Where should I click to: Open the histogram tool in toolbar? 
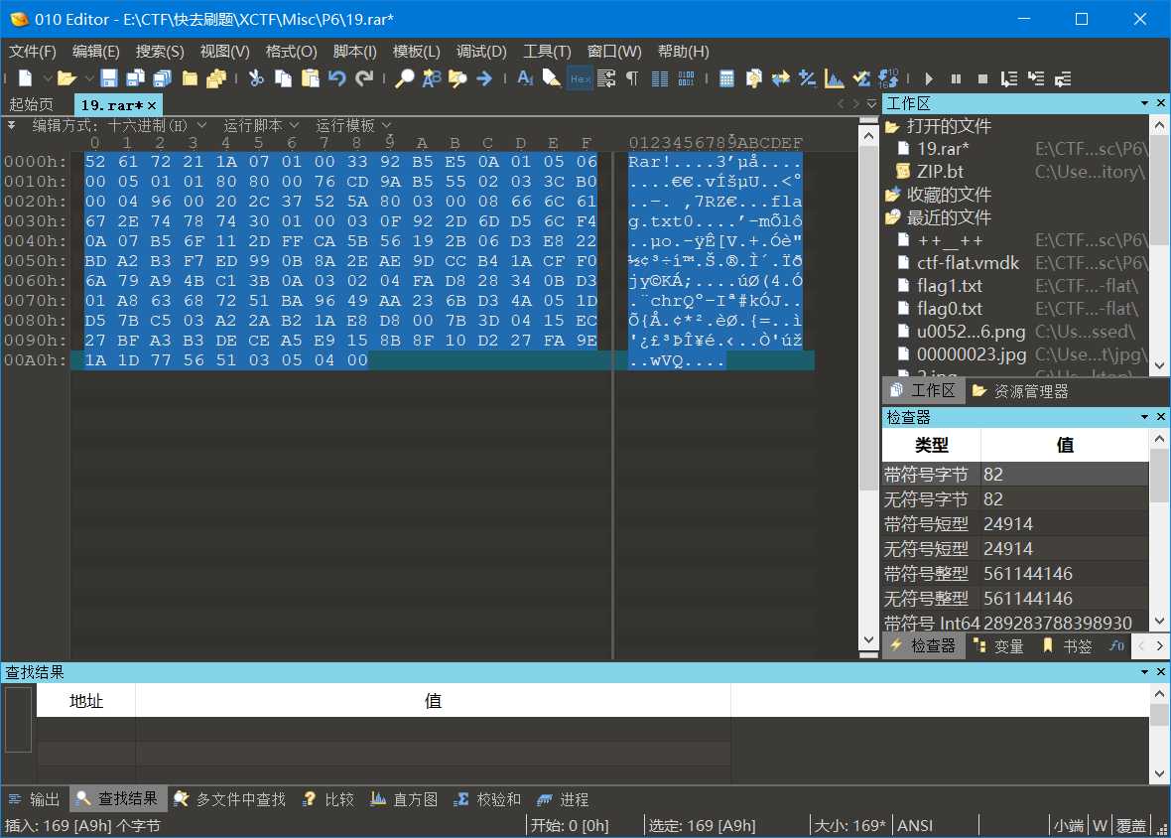coord(834,78)
